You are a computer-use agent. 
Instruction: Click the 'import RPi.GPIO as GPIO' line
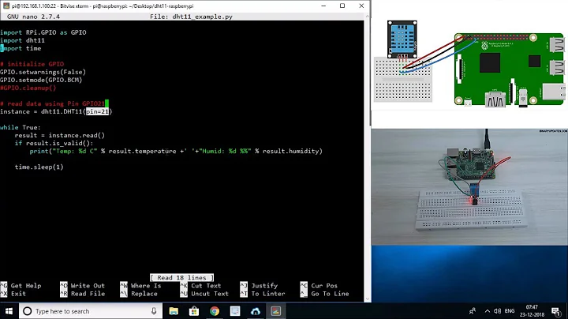(43, 32)
